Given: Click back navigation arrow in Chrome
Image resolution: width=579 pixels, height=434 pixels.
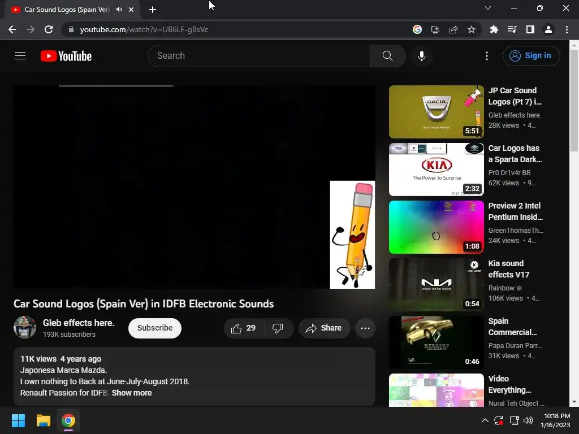Looking at the screenshot, I should (x=12, y=29).
